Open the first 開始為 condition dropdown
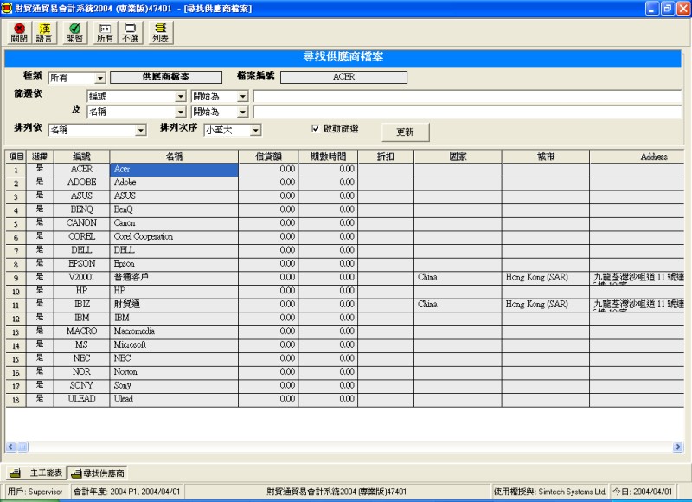This screenshot has width=692, height=502. click(x=242, y=96)
